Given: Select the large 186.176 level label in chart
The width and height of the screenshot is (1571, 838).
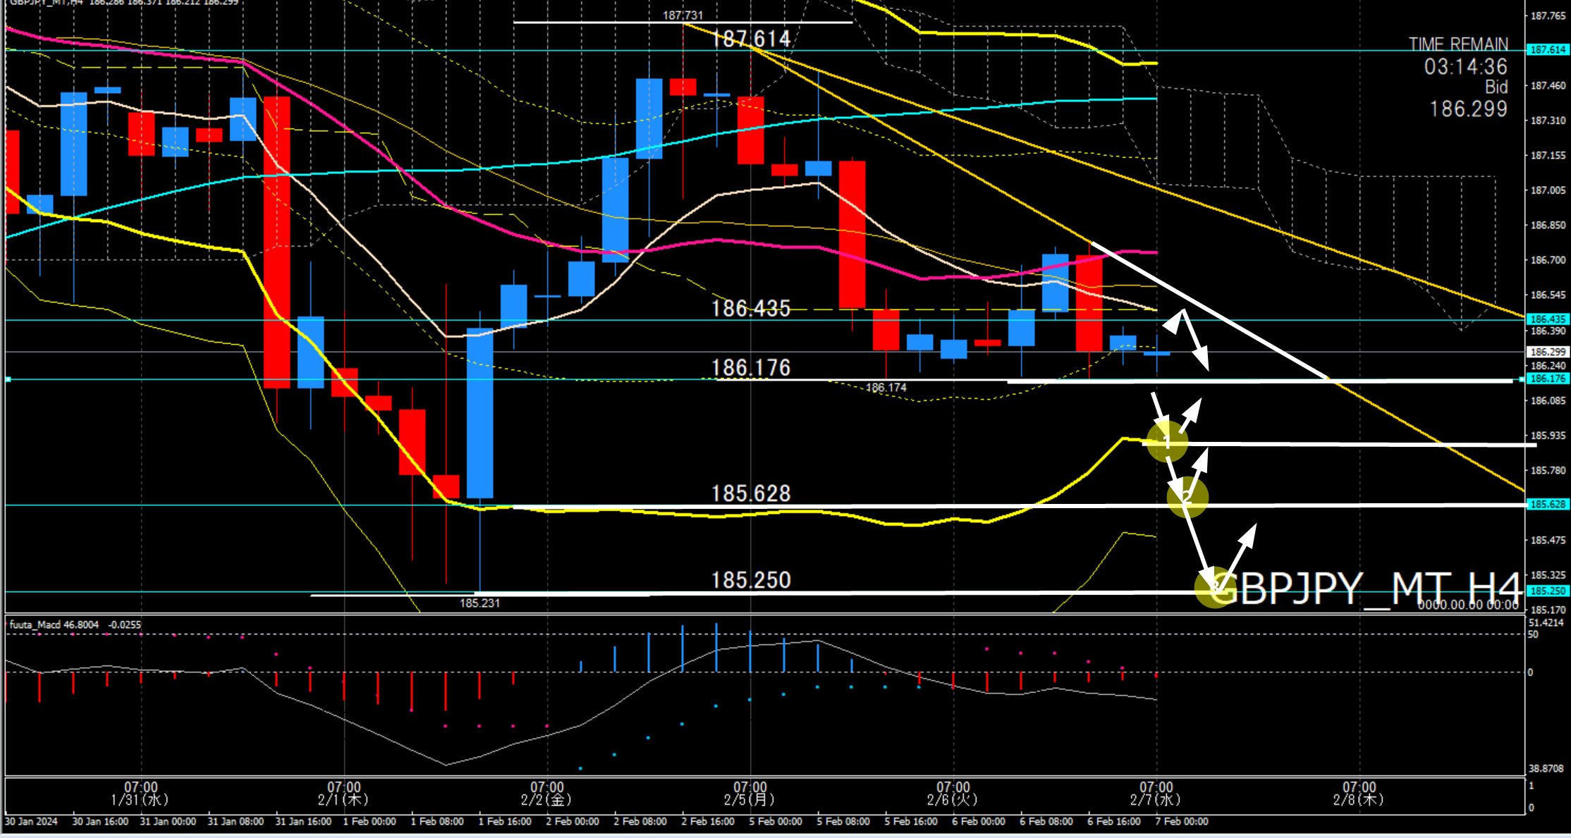Looking at the screenshot, I should point(751,368).
